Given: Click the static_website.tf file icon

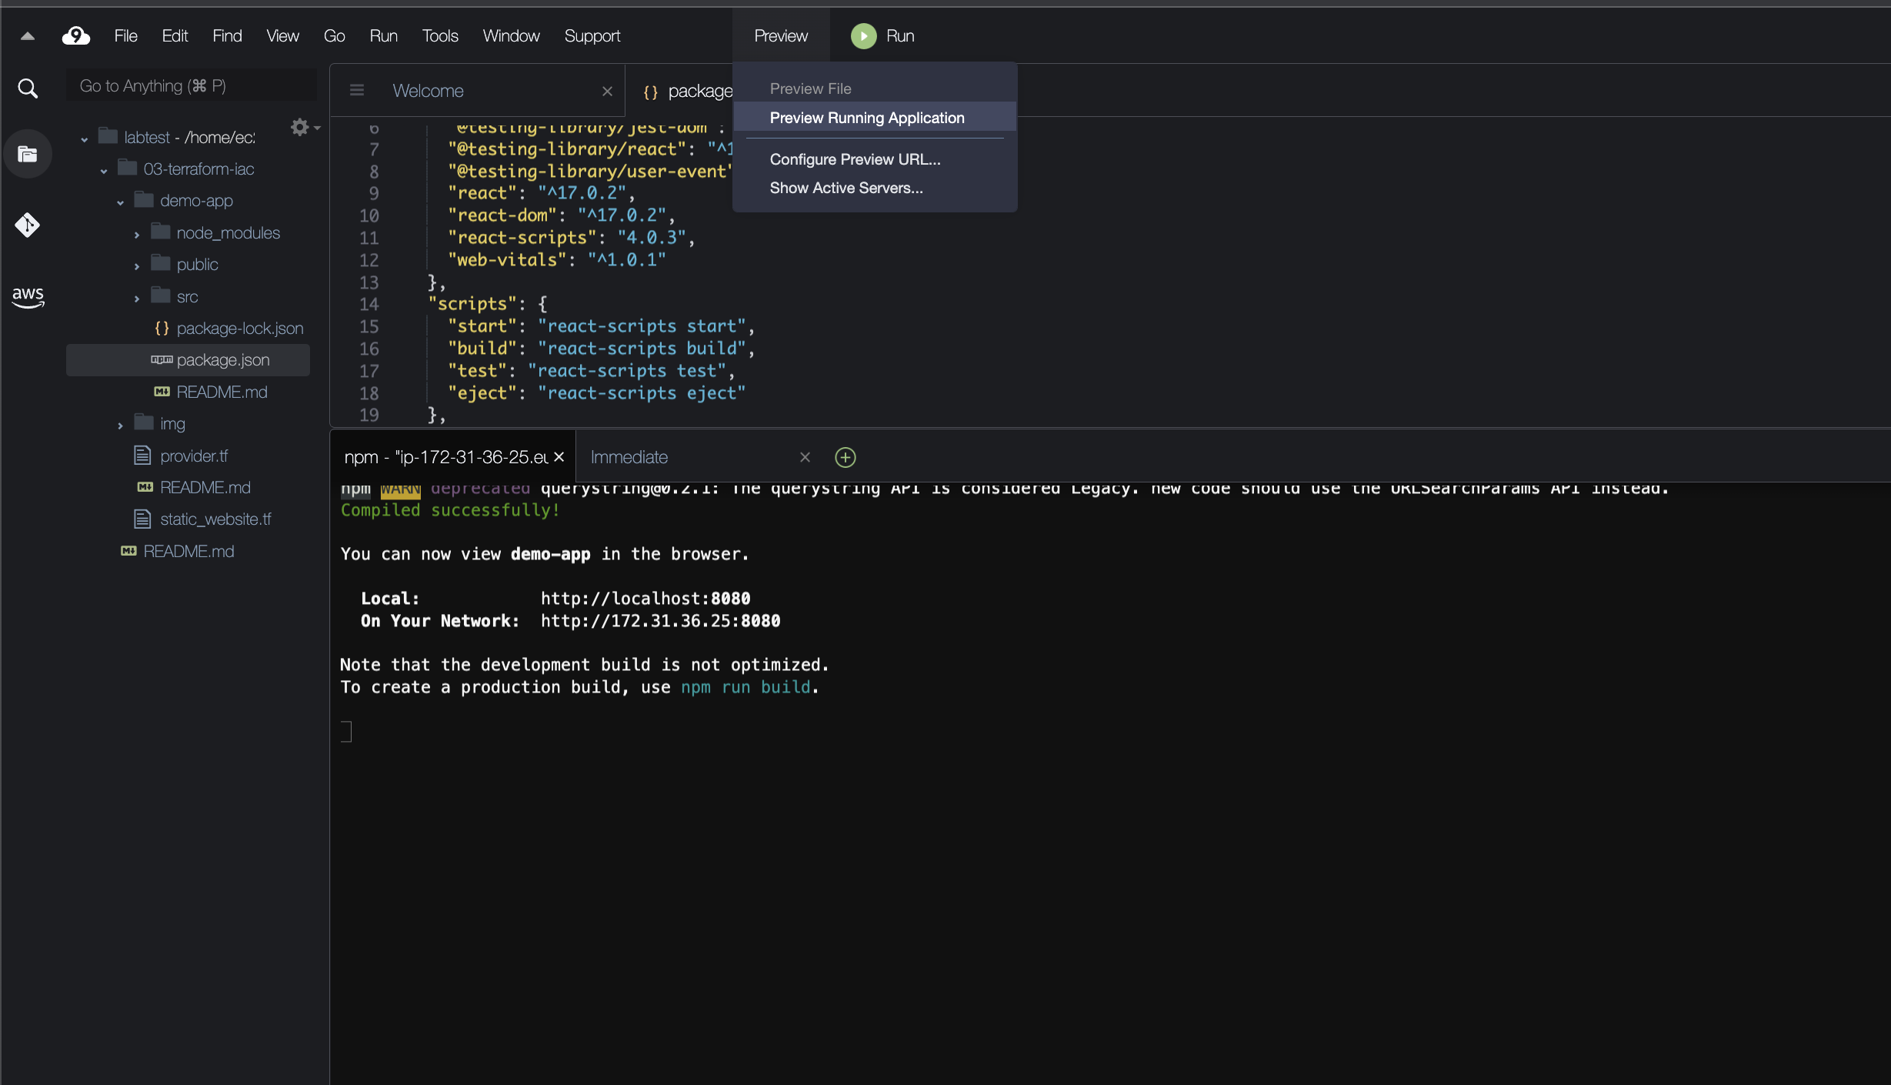Looking at the screenshot, I should pyautogui.click(x=142, y=519).
